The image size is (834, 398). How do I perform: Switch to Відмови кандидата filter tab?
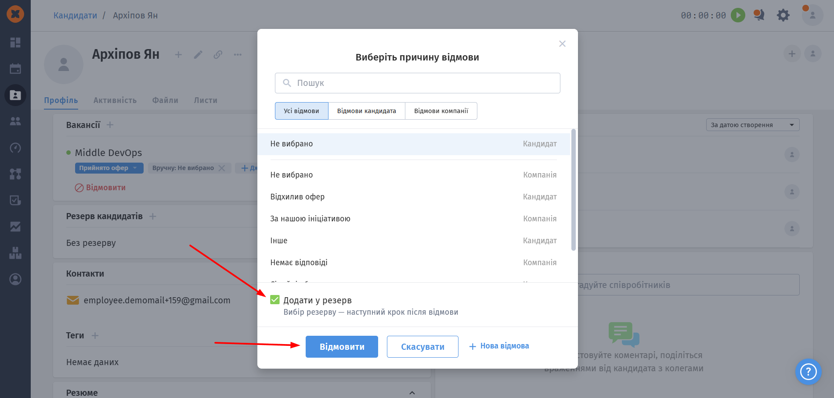tap(367, 111)
